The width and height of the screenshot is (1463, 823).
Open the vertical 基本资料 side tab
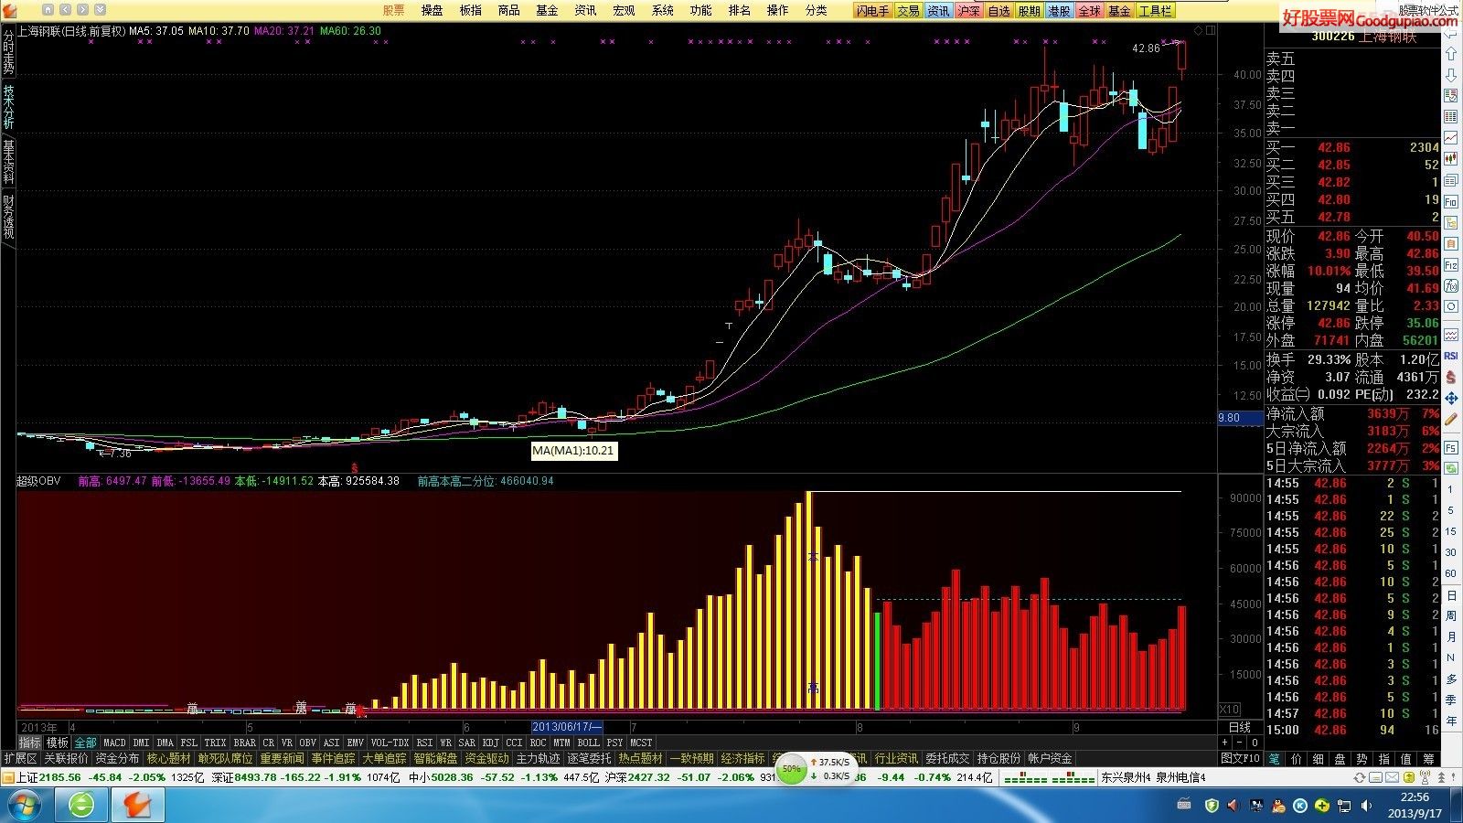(8, 162)
